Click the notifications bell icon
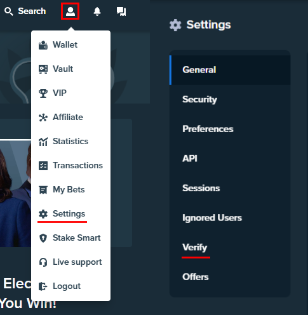Viewport: 308px width, 315px height. [97, 11]
